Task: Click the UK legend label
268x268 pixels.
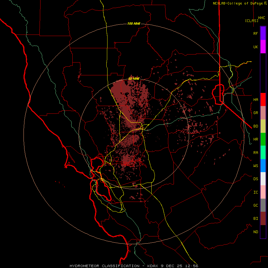Action: click(x=255, y=47)
